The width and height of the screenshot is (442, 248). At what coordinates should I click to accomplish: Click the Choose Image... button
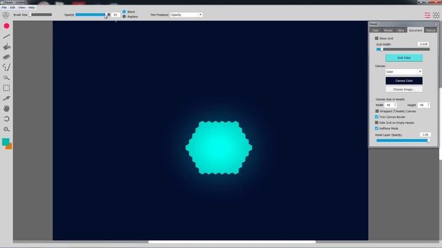pyautogui.click(x=404, y=90)
